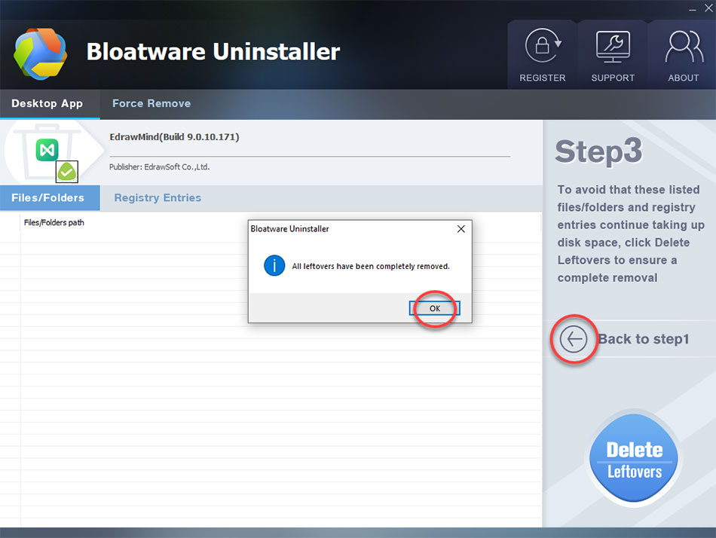Switch to the Force Remove tab
This screenshot has height=538, width=716.
(151, 104)
